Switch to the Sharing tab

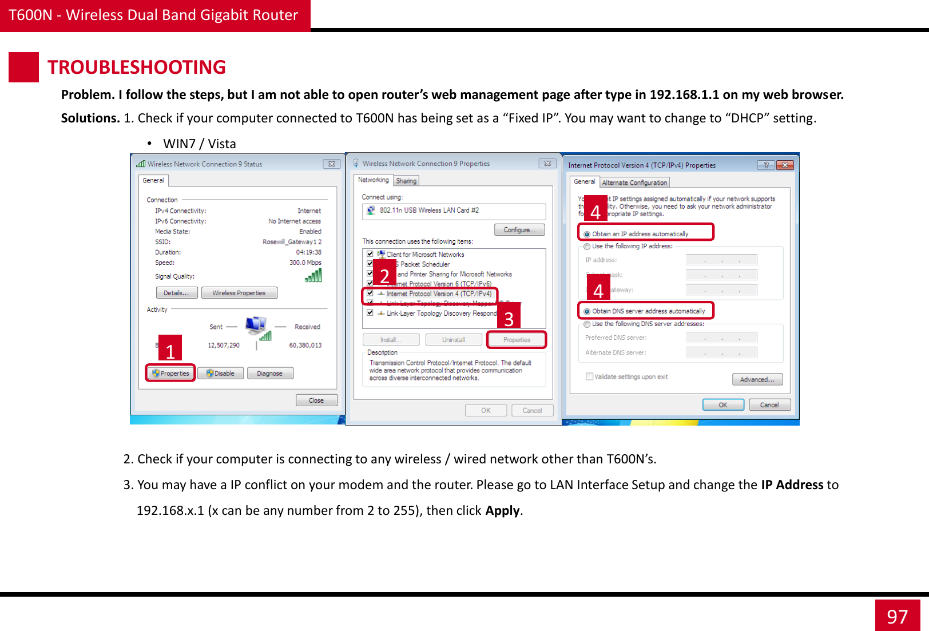407,181
